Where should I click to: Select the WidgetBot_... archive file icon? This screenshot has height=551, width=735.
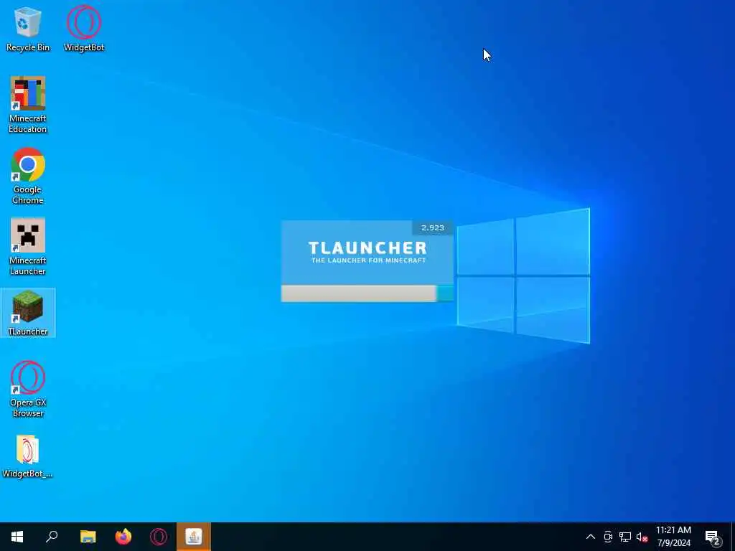click(27, 457)
